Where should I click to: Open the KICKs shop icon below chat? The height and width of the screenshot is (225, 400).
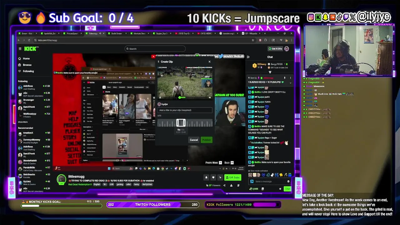pos(262,189)
